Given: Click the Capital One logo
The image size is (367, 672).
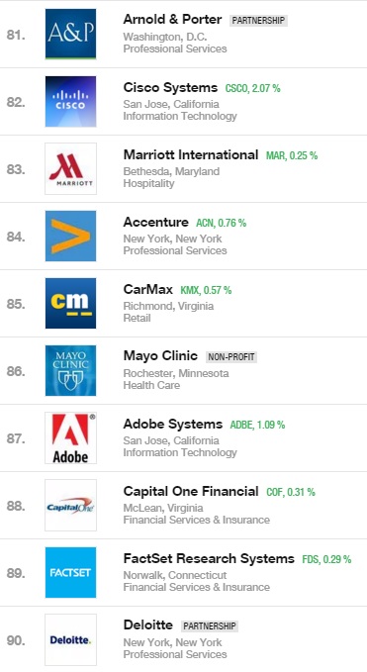Looking at the screenshot, I should point(70,506).
